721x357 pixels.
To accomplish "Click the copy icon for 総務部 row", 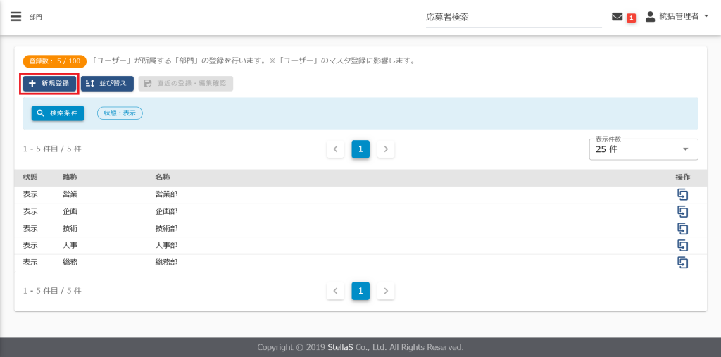I will pos(682,262).
